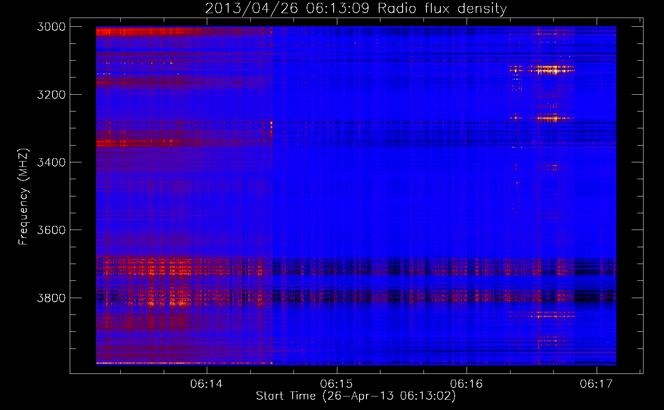Click the 06:17 time axis label

[596, 384]
